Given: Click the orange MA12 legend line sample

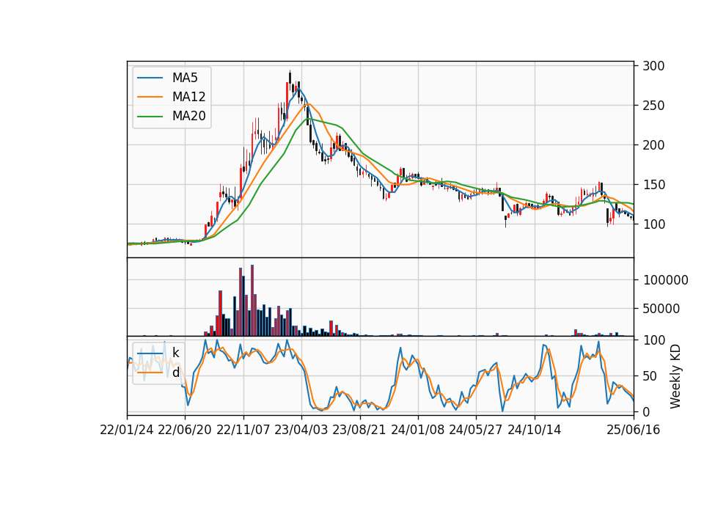Looking at the screenshot, I should pos(150,97).
